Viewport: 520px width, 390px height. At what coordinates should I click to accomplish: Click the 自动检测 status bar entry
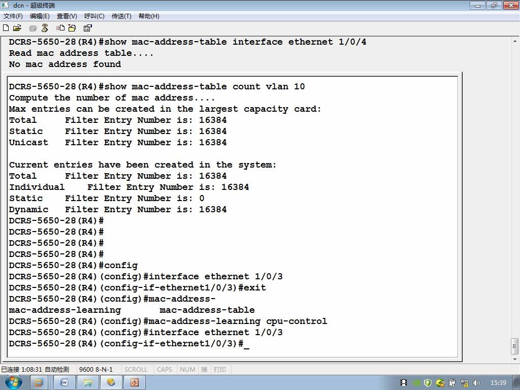(57, 370)
